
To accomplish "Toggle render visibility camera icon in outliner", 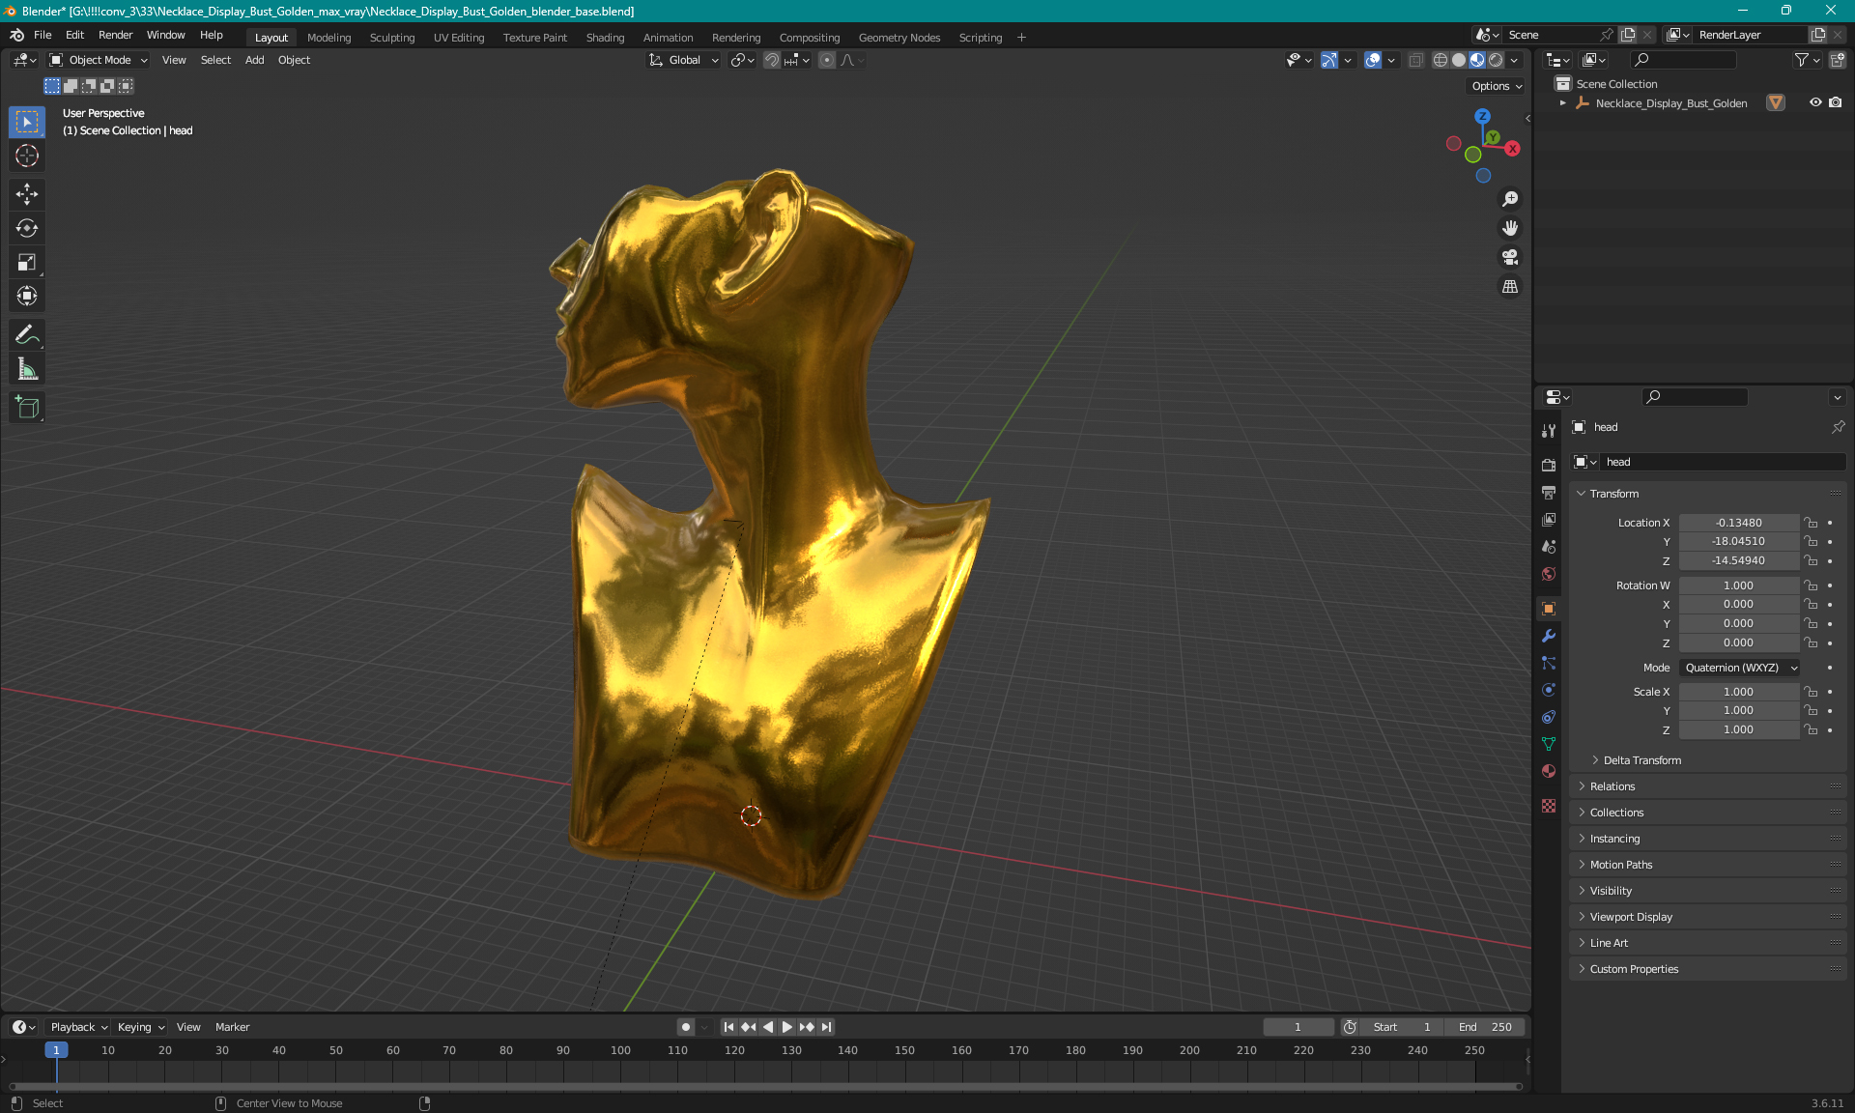I will 1836,102.
